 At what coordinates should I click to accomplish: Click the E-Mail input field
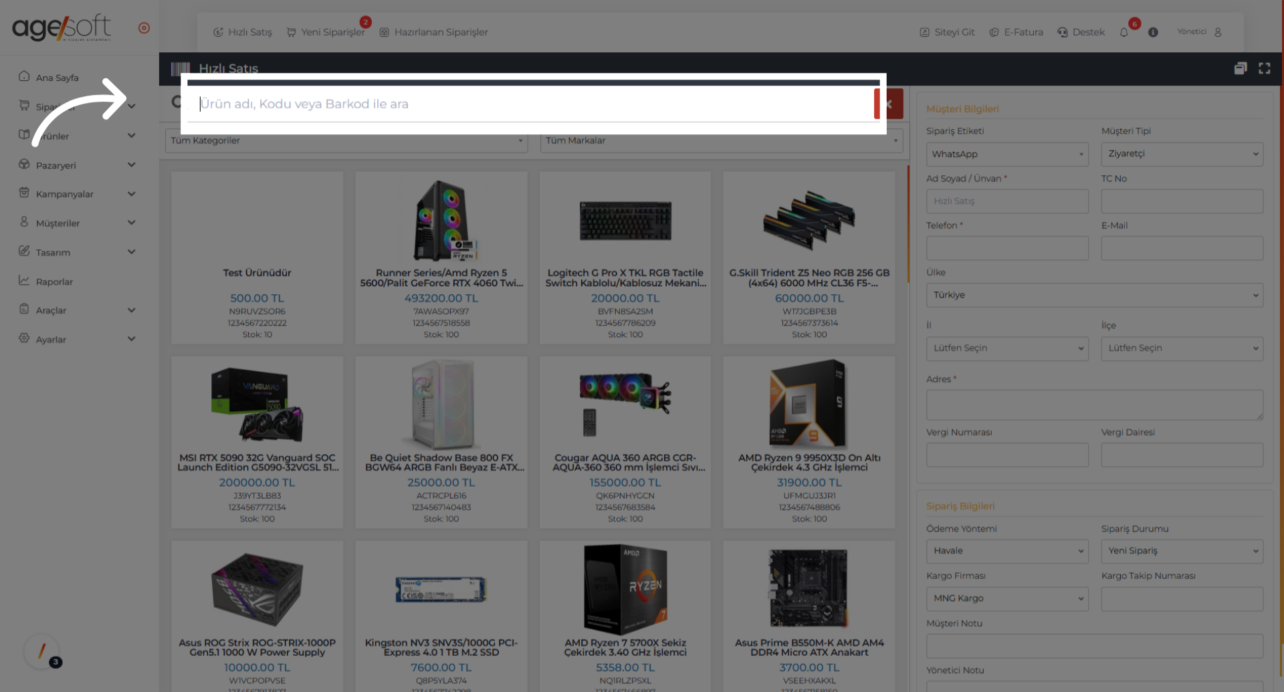coord(1182,248)
